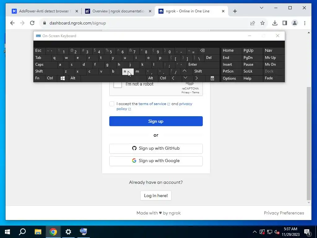Open the Chrome profile avatar
317x238 pixels.
295,23
